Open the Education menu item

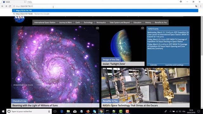[x=137, y=22]
